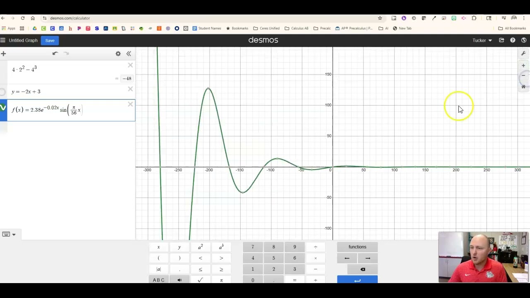
Task: Open graph settings wrench
Action: (523, 53)
